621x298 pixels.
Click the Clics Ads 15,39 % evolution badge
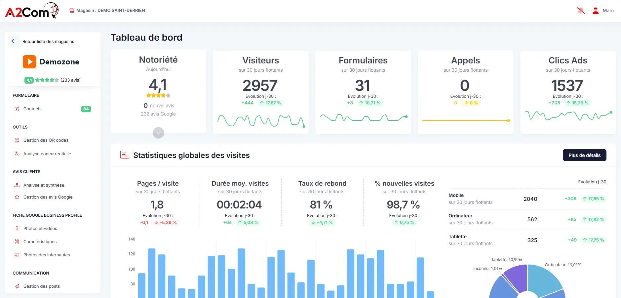(x=578, y=103)
